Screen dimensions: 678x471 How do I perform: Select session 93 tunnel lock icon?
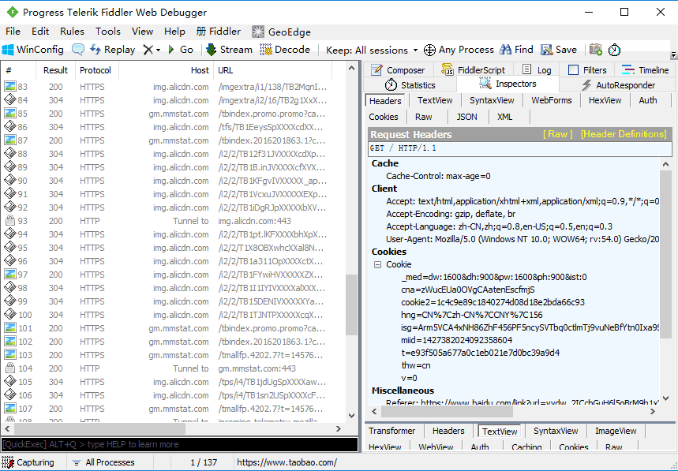pos(10,220)
